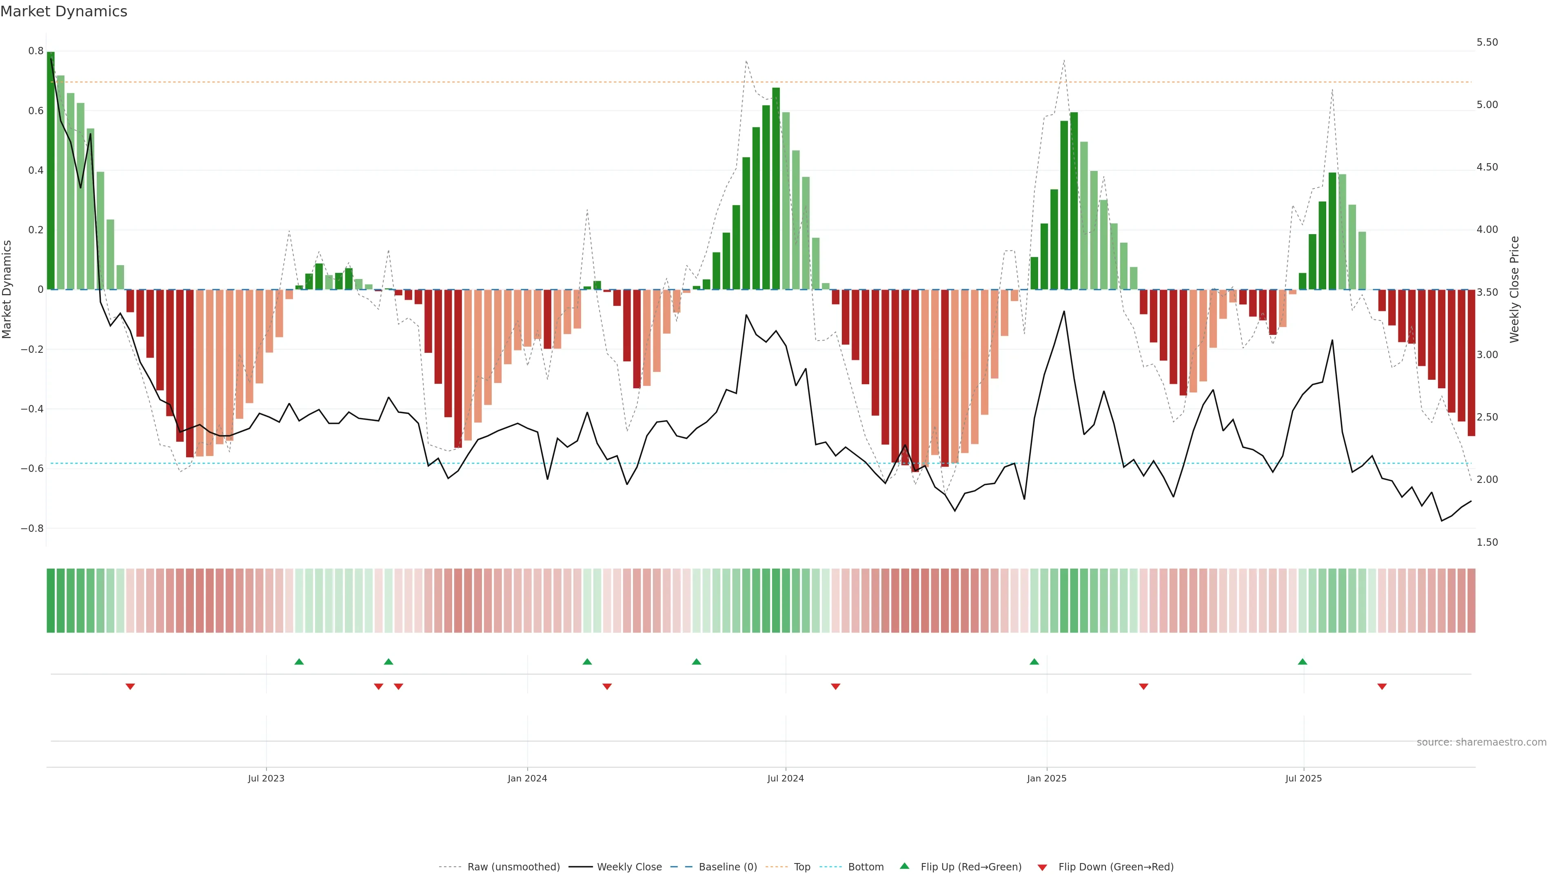Hide the Bottom threshold line via legend
The height and width of the screenshot is (881, 1567).
(866, 867)
